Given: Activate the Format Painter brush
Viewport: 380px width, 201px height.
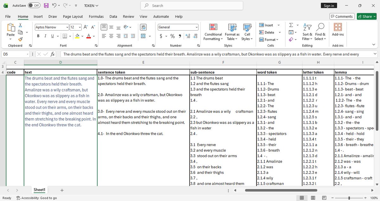Looking at the screenshot, I should click(20, 39).
